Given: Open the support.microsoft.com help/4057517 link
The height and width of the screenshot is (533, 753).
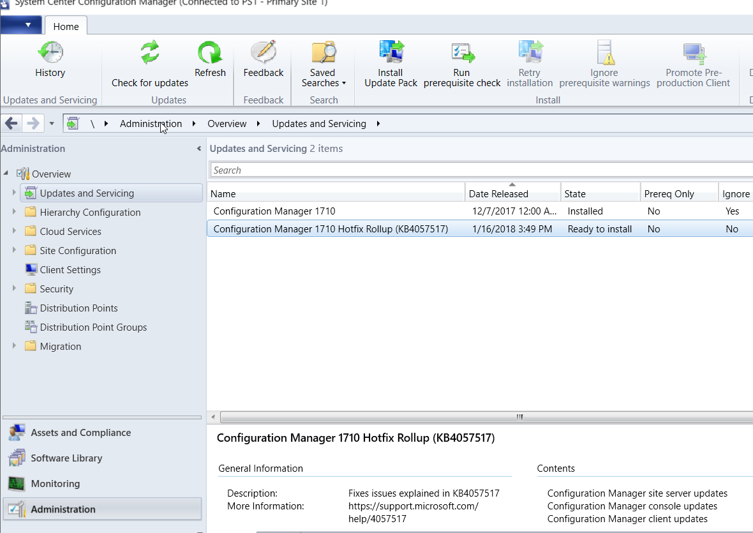Looking at the screenshot, I should click(414, 513).
